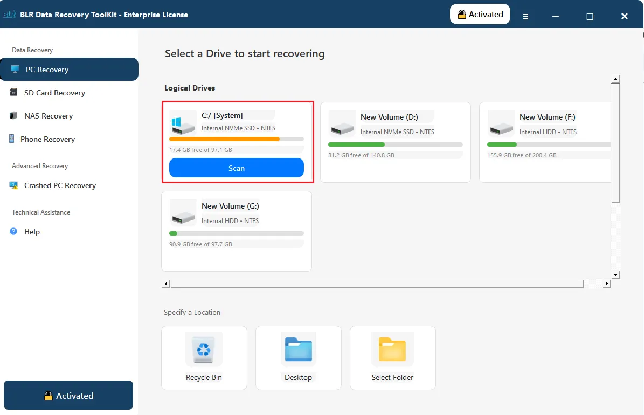Open the hamburger menu in title bar

tap(525, 17)
